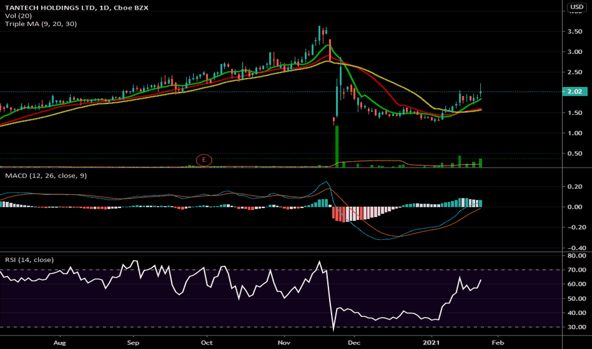The width and height of the screenshot is (592, 349).
Task: Click the RSI (14, close) label
Action: [29, 260]
